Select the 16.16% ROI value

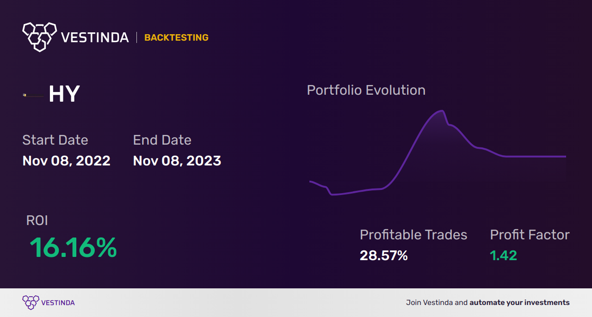point(73,248)
